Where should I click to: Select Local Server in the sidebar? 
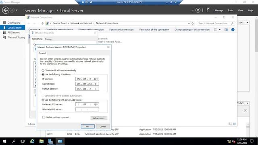click(12, 27)
